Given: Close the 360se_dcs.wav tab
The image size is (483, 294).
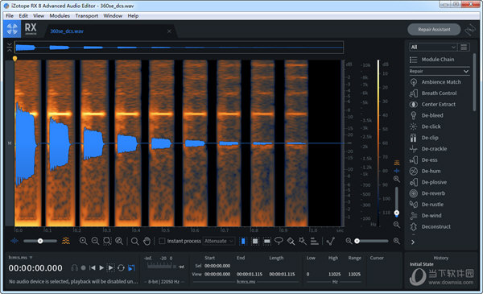Looking at the screenshot, I should (x=169, y=31).
